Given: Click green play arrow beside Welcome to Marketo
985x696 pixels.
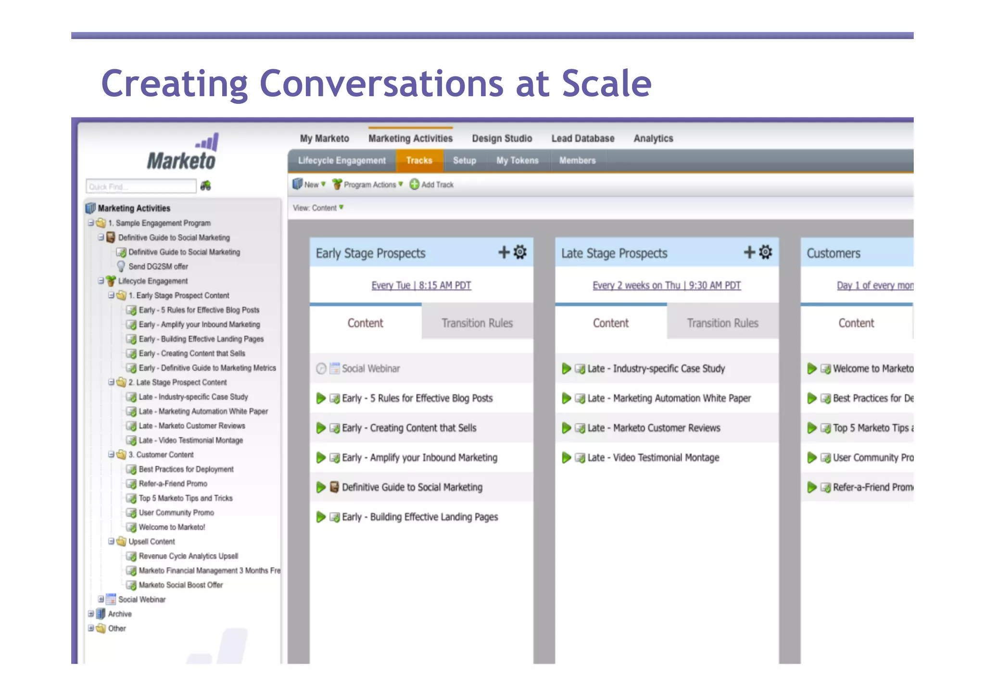Looking at the screenshot, I should (812, 369).
